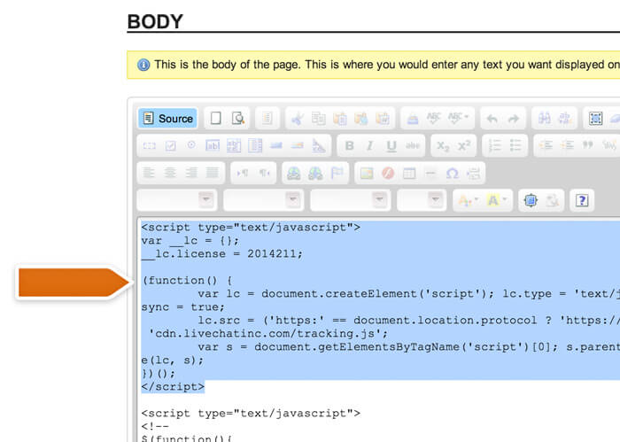Insert a Table
Screen dimensions: 620x442
coord(409,173)
